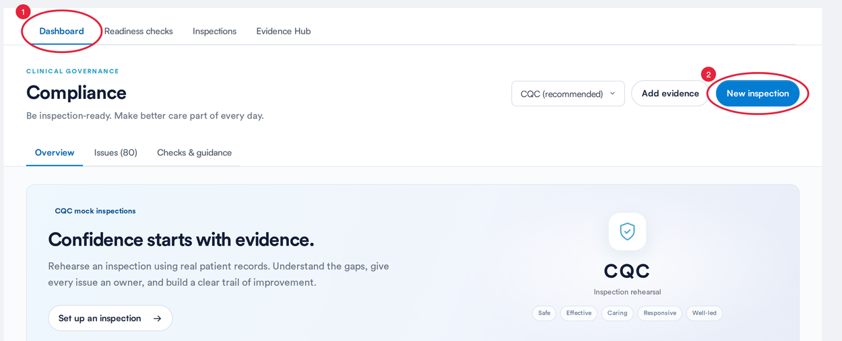842x341 pixels.
Task: Click the Add evidence button
Action: click(x=670, y=93)
